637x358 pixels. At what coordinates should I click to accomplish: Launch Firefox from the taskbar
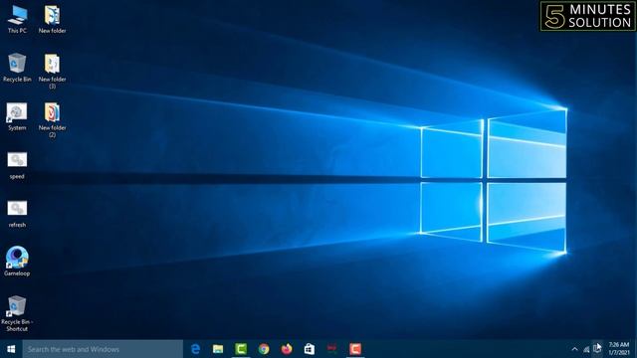(x=287, y=349)
